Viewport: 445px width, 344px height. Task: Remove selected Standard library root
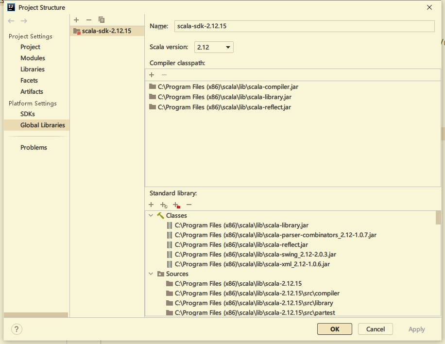tap(189, 205)
